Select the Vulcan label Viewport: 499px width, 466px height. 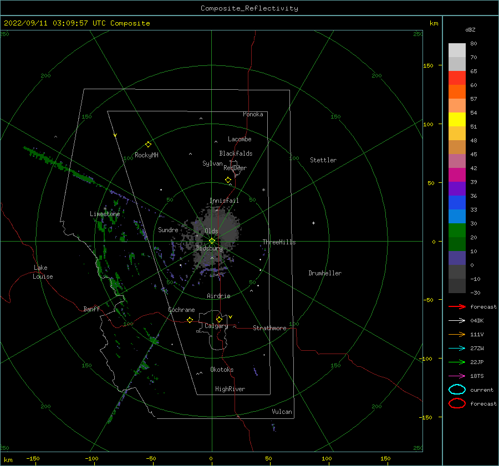[x=282, y=412]
